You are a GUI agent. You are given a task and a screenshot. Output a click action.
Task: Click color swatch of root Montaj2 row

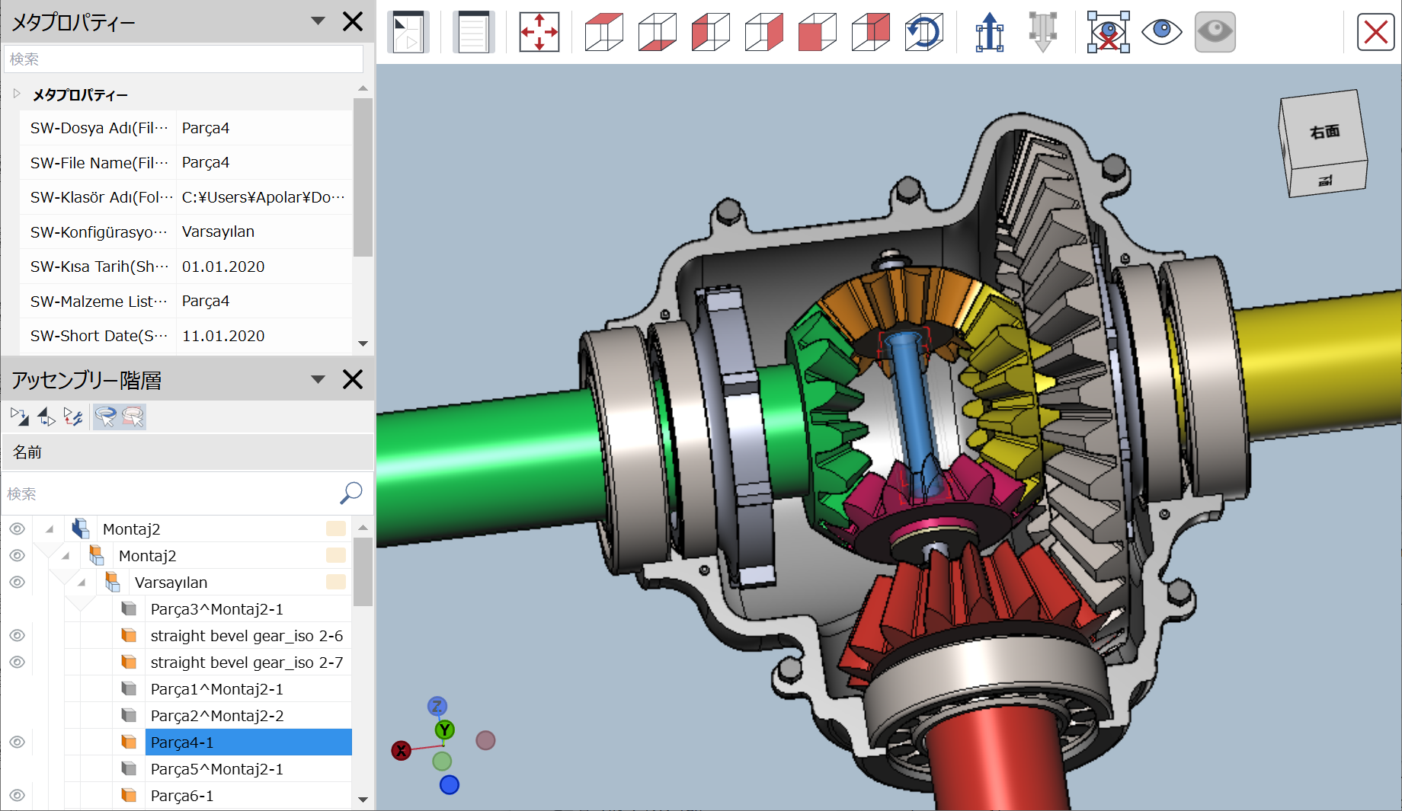[336, 528]
